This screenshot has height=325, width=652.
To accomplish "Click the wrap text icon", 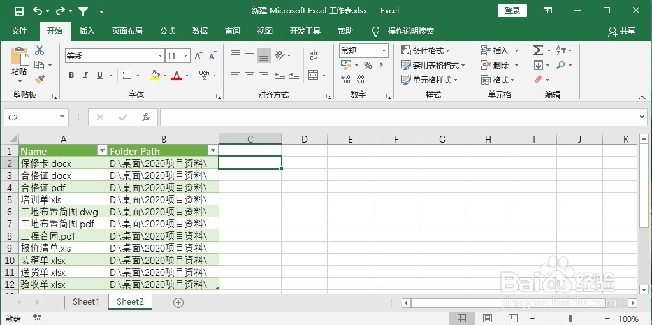I will (x=314, y=55).
